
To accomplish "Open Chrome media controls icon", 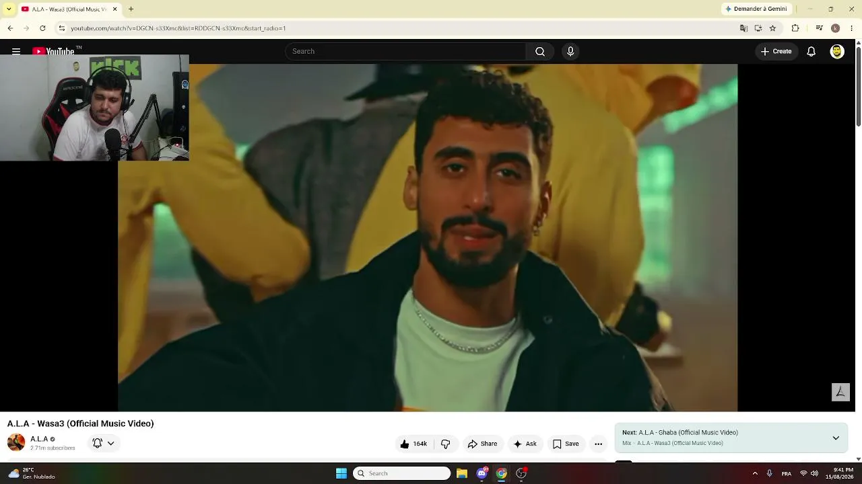I will (819, 28).
